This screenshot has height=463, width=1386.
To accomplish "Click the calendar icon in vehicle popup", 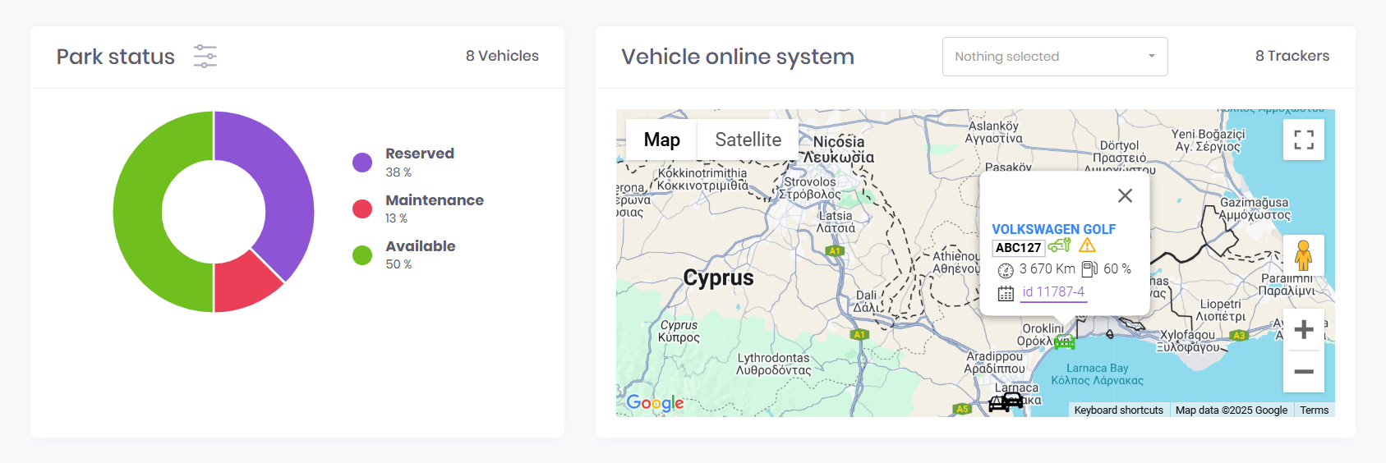I will [1006, 293].
